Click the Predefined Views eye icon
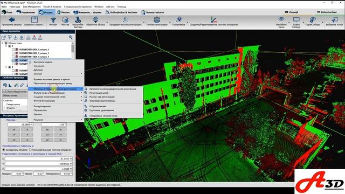The width and height of the screenshot is (345, 194). coord(281,19)
